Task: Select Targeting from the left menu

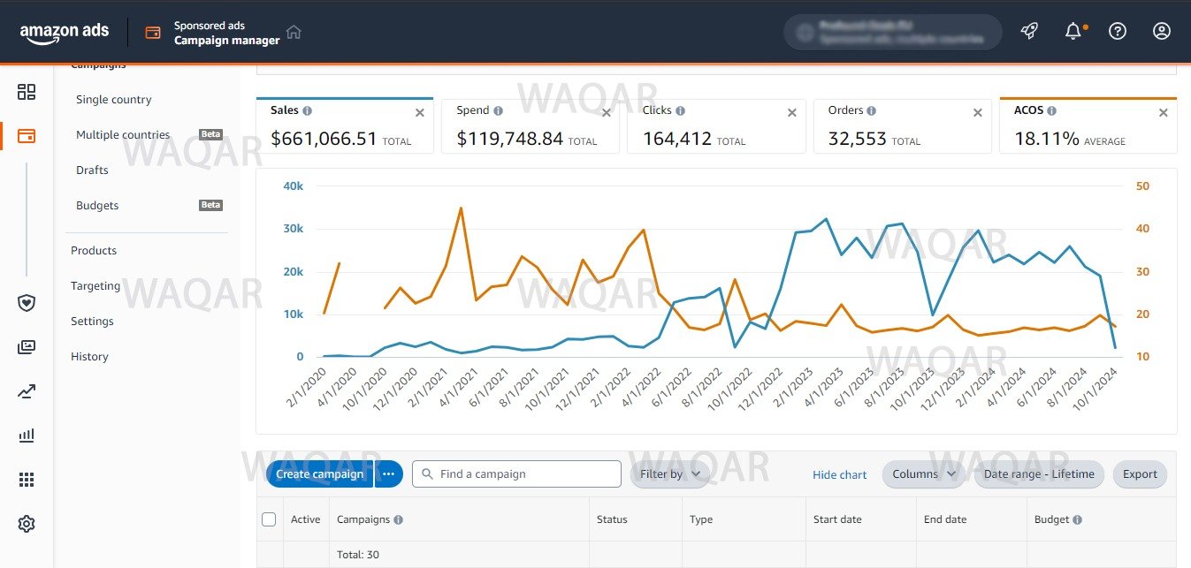Action: (x=95, y=286)
